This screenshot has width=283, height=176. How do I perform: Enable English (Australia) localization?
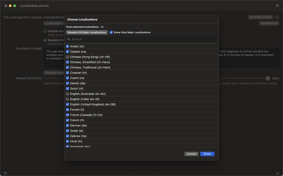[67, 94]
